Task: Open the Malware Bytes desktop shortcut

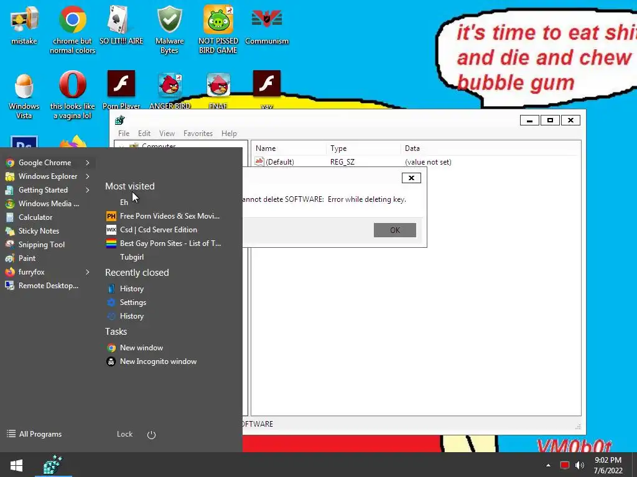Action: (169, 29)
